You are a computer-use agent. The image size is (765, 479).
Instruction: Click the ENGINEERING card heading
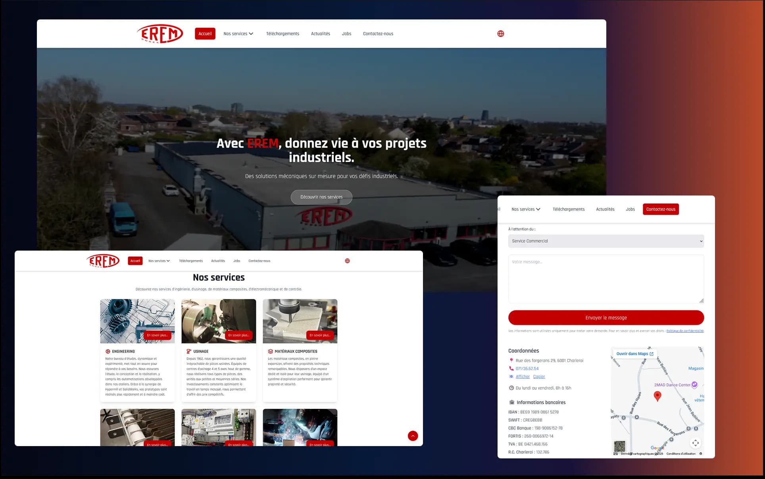pyautogui.click(x=123, y=351)
